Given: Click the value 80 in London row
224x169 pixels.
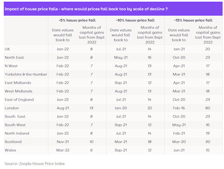Looking at the screenshot, I should (208, 108).
